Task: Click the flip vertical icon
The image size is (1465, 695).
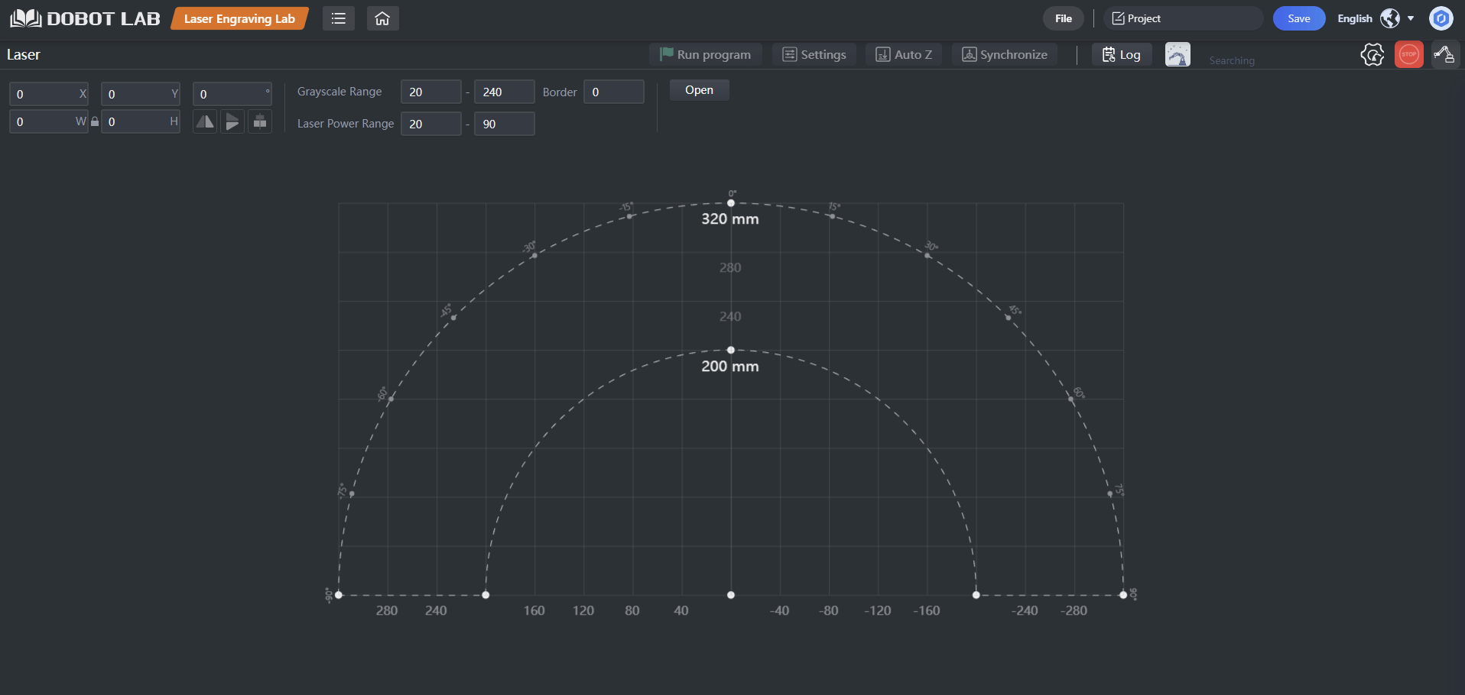Action: pos(232,121)
